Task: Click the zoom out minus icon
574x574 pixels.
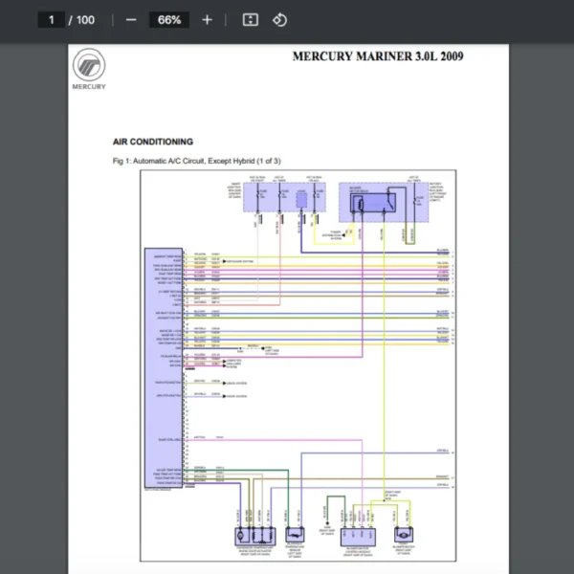Action: [x=131, y=19]
